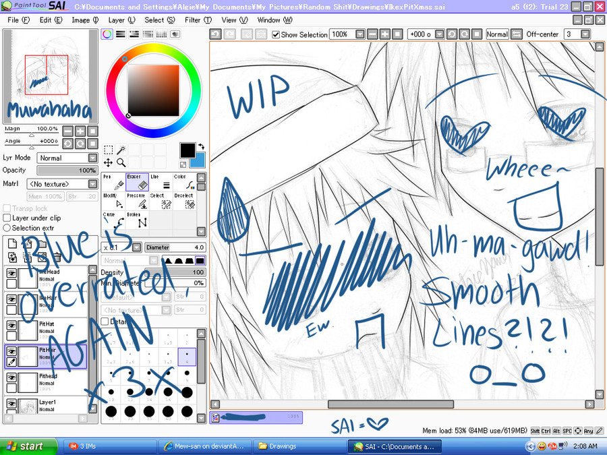
Task: Toggle visibility of Layer1
Action: [11, 404]
